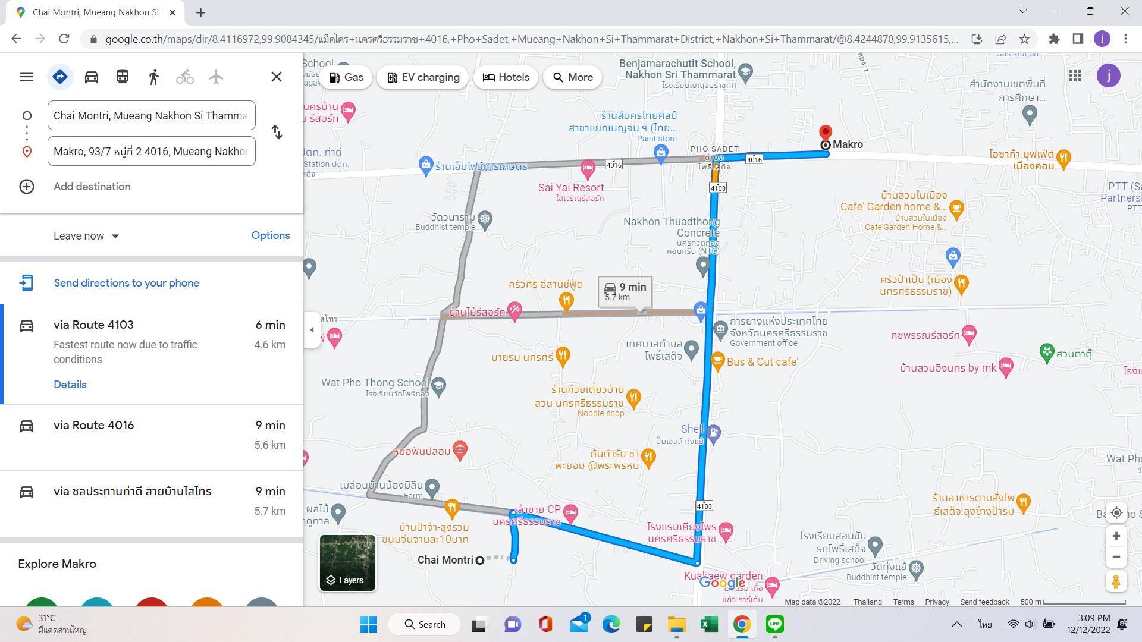
Task: Click Send directions to your phone
Action: (126, 283)
